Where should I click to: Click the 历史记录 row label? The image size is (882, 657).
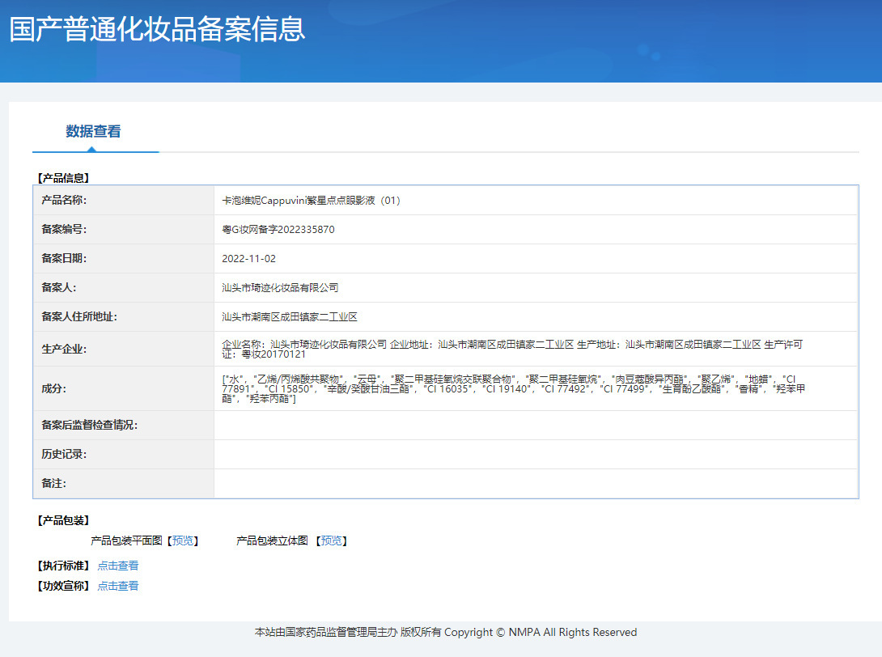click(x=64, y=455)
